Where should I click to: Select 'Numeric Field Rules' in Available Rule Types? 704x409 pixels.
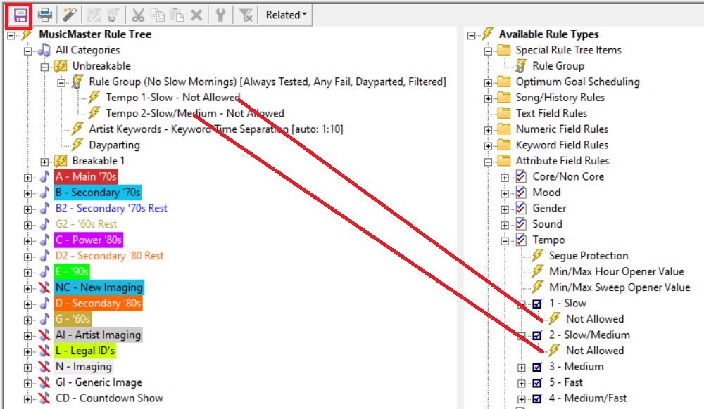click(x=562, y=129)
